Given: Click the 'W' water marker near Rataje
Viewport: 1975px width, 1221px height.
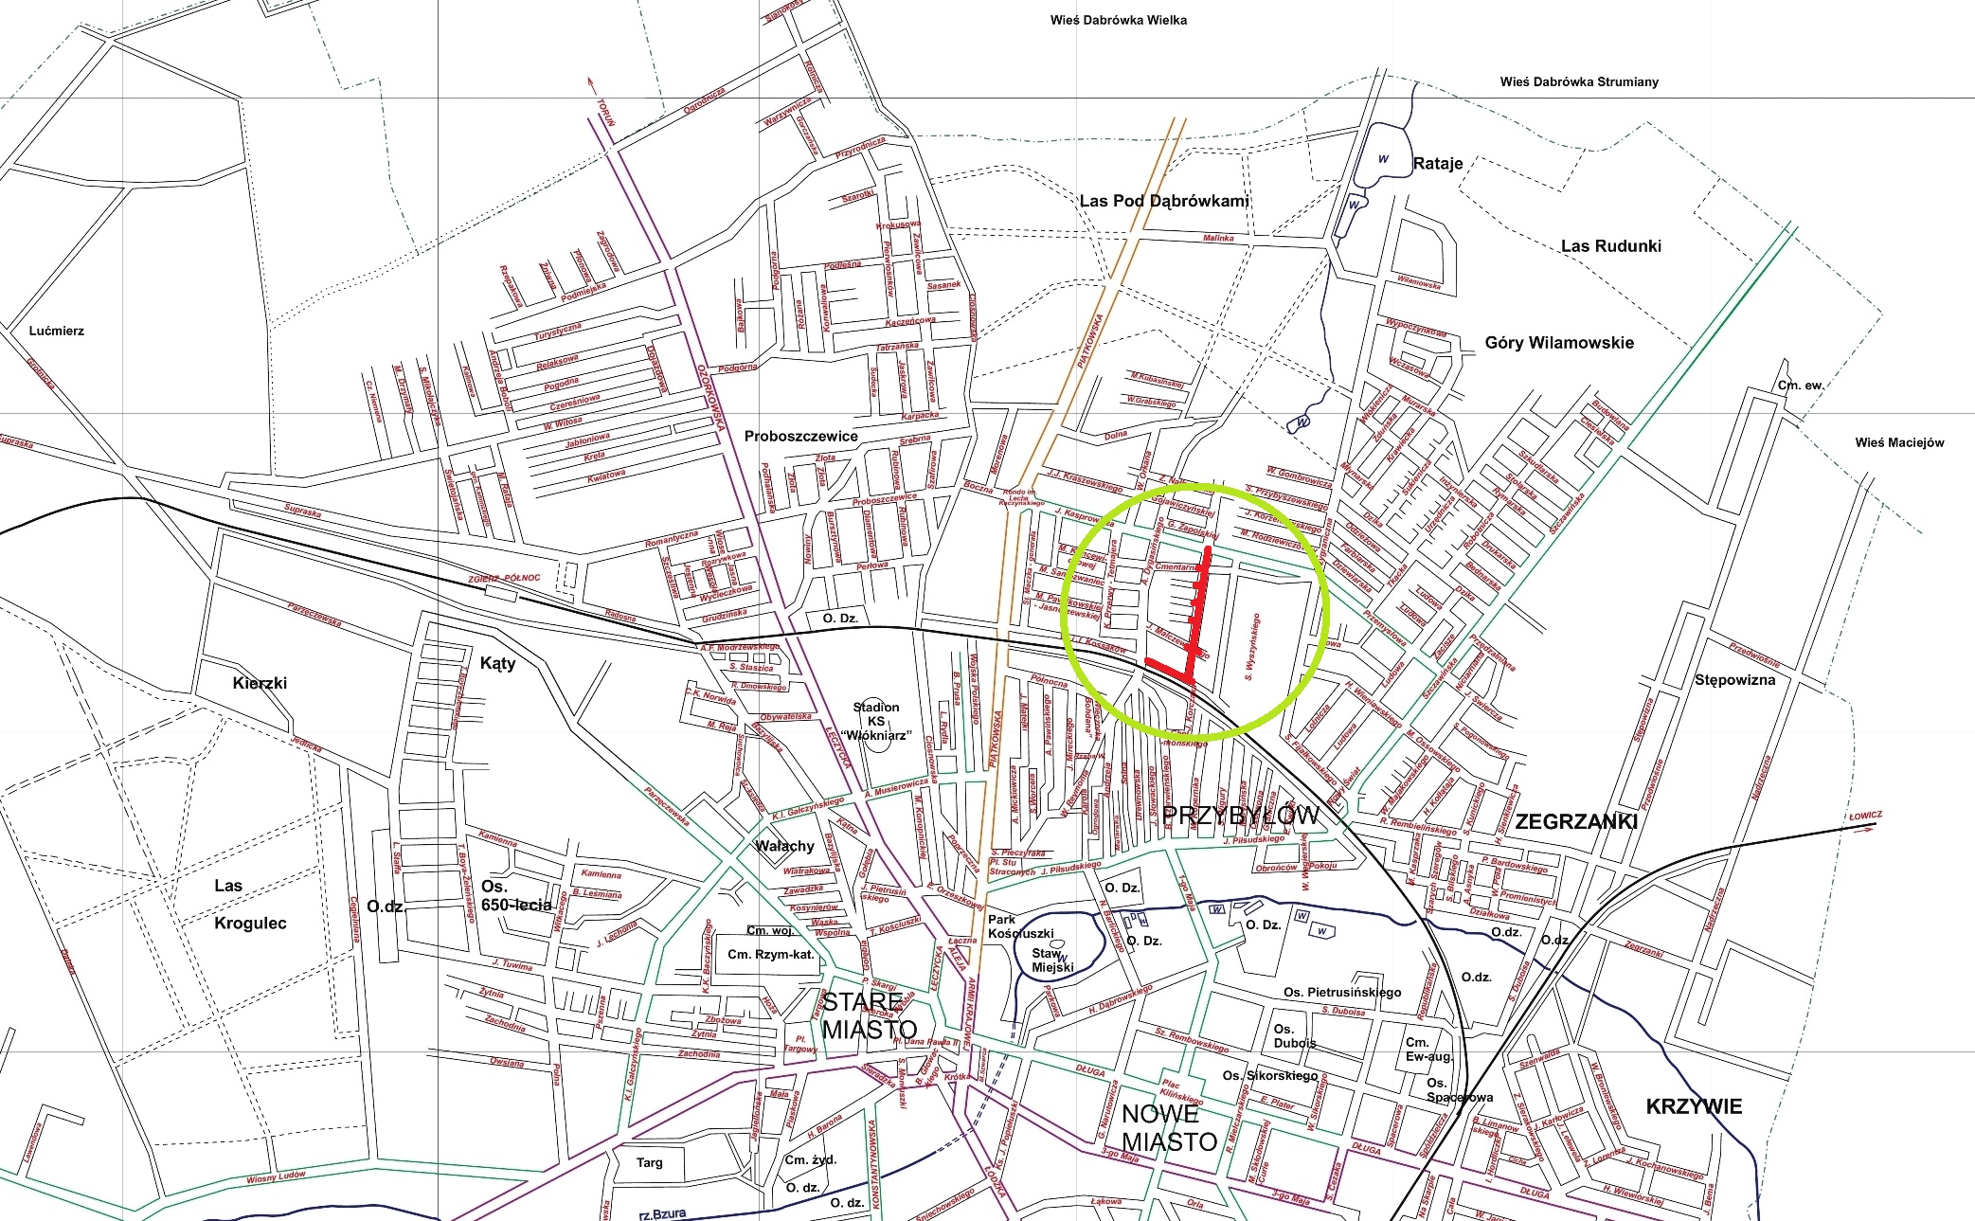Looking at the screenshot, I should coord(1383,159).
